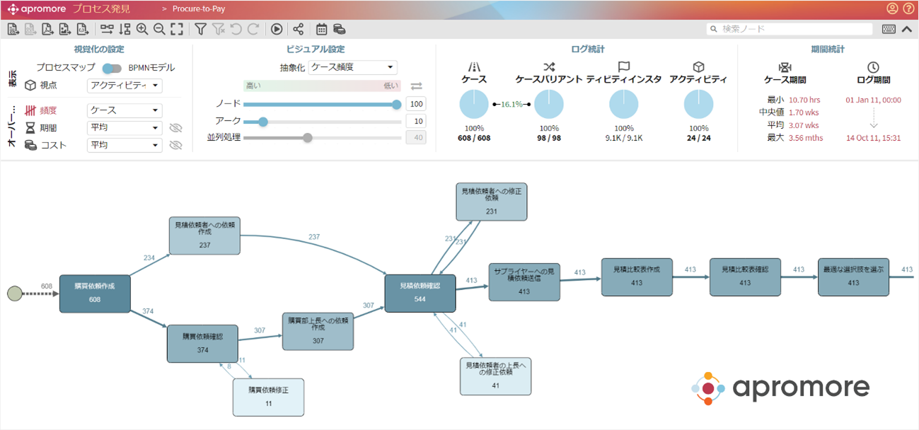Viewport: 919px width, 430px height.
Task: Show the 期間 duration overlay eye icon
Action: [176, 128]
